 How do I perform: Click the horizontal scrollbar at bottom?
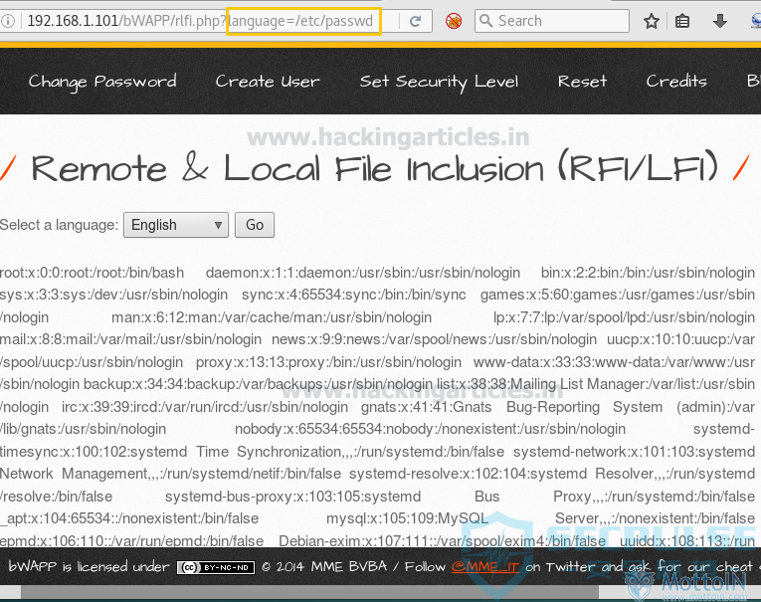coord(309,592)
